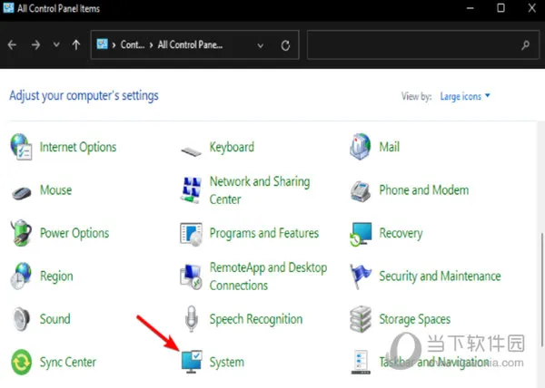Click the Control Panel icon in address bar
Screen dimensions: 545x388
point(102,44)
